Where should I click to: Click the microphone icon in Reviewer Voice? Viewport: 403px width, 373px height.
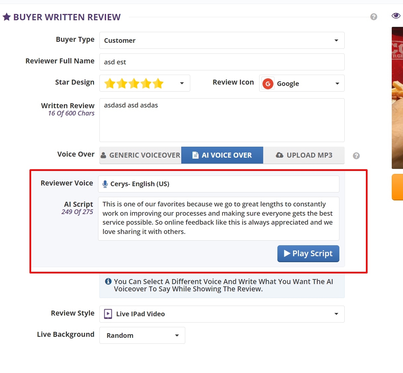coord(105,184)
